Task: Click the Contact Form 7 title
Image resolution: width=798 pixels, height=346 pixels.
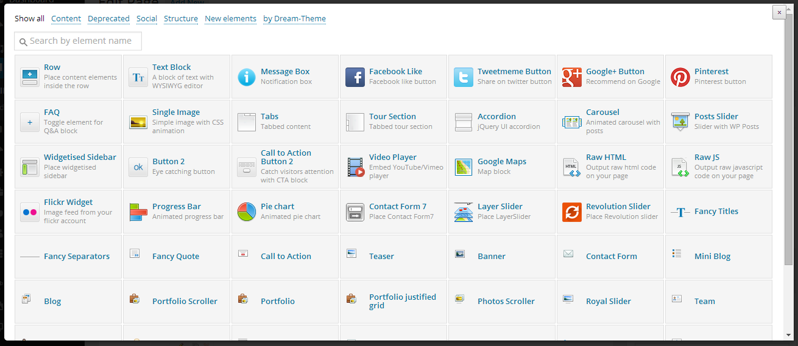Action: (398, 207)
